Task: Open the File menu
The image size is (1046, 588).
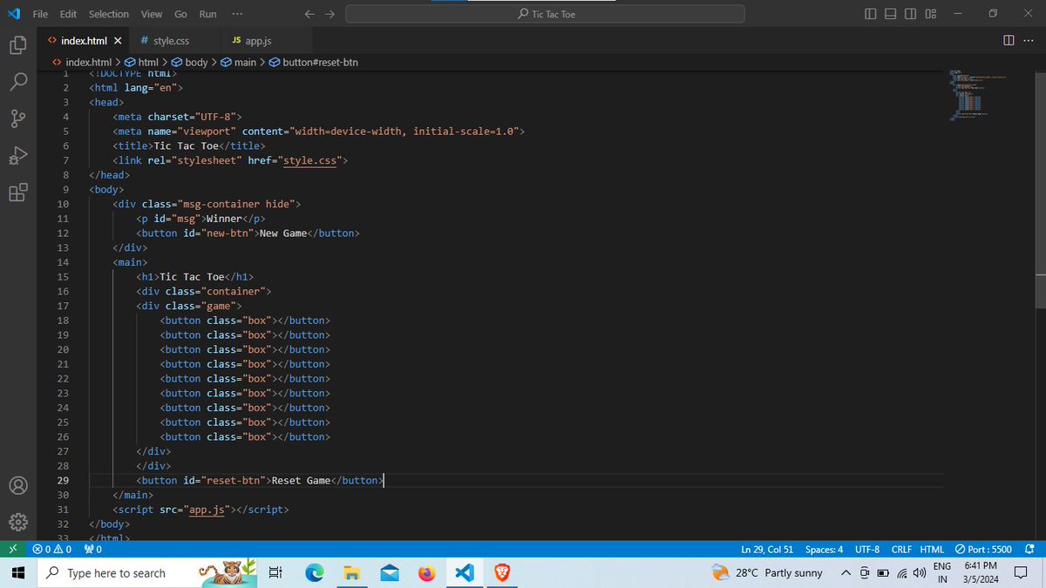Action: point(40,14)
